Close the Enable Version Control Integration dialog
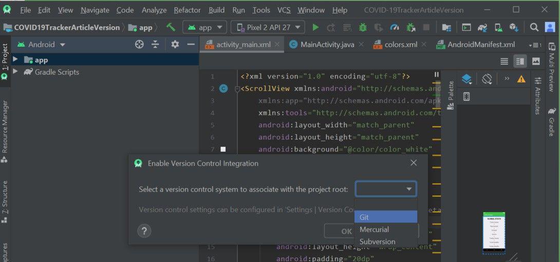 414,163
